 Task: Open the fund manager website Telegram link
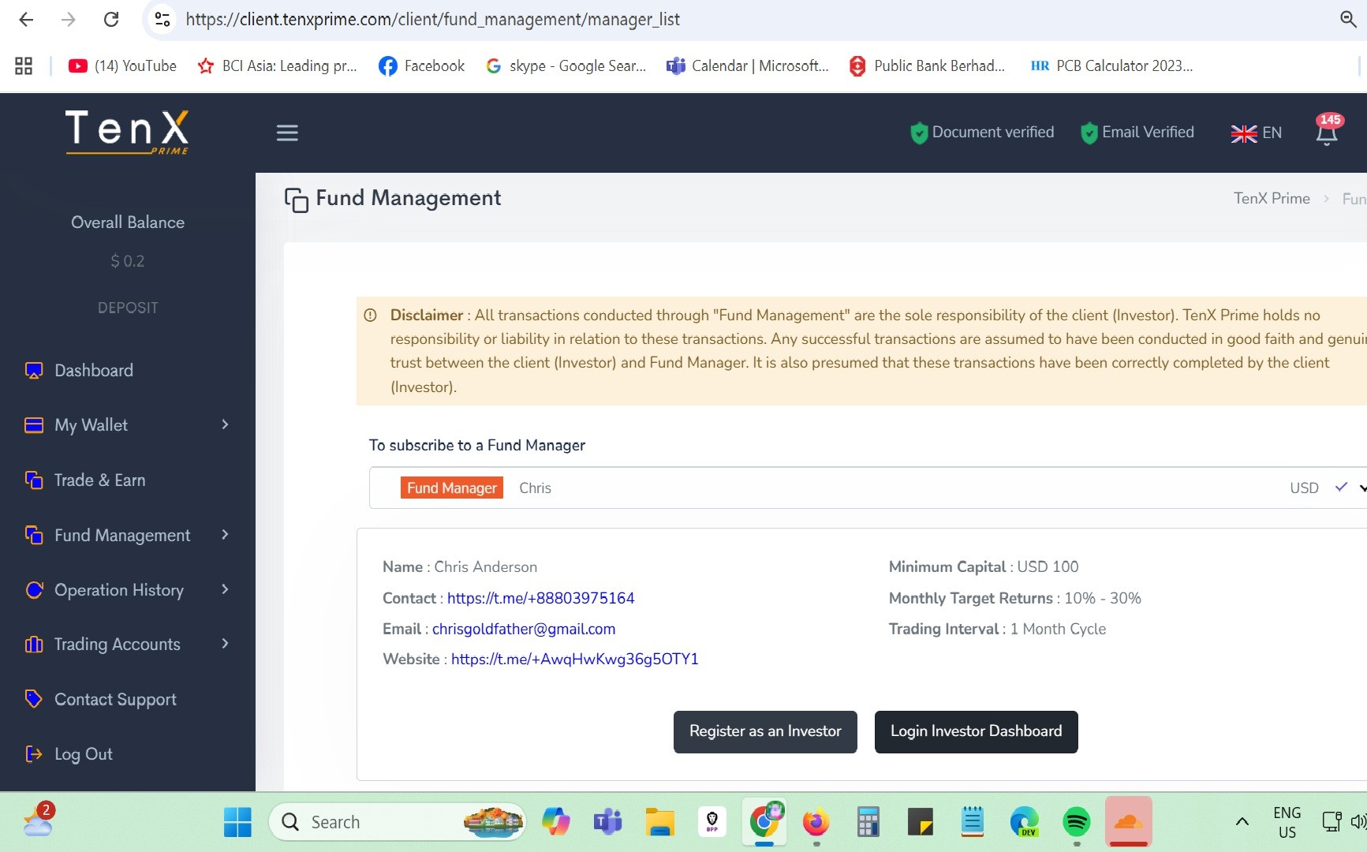coord(575,660)
